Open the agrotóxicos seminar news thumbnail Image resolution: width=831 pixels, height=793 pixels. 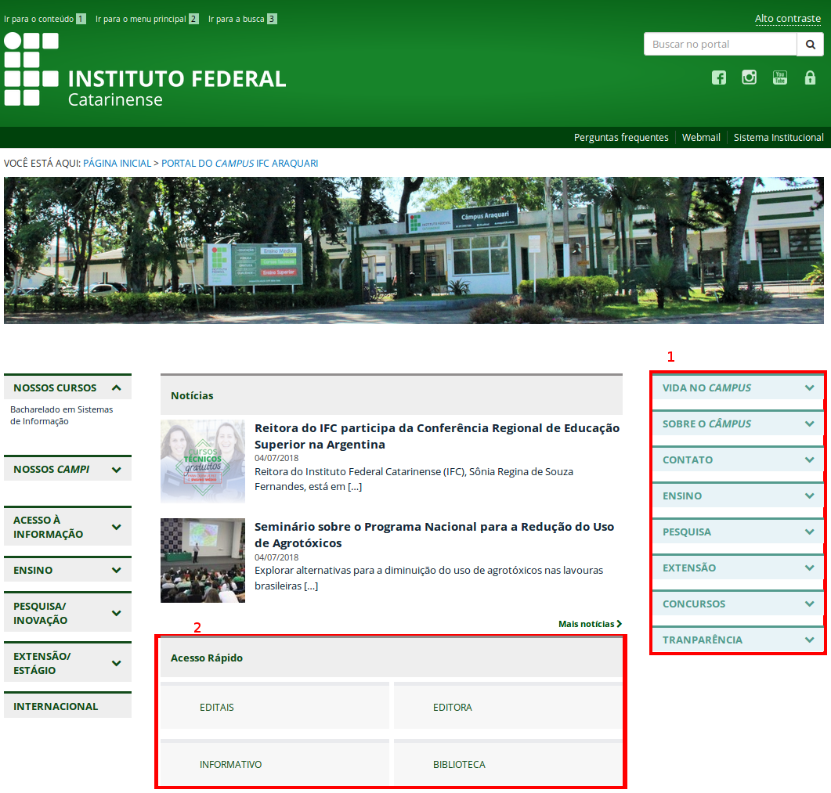coord(202,561)
